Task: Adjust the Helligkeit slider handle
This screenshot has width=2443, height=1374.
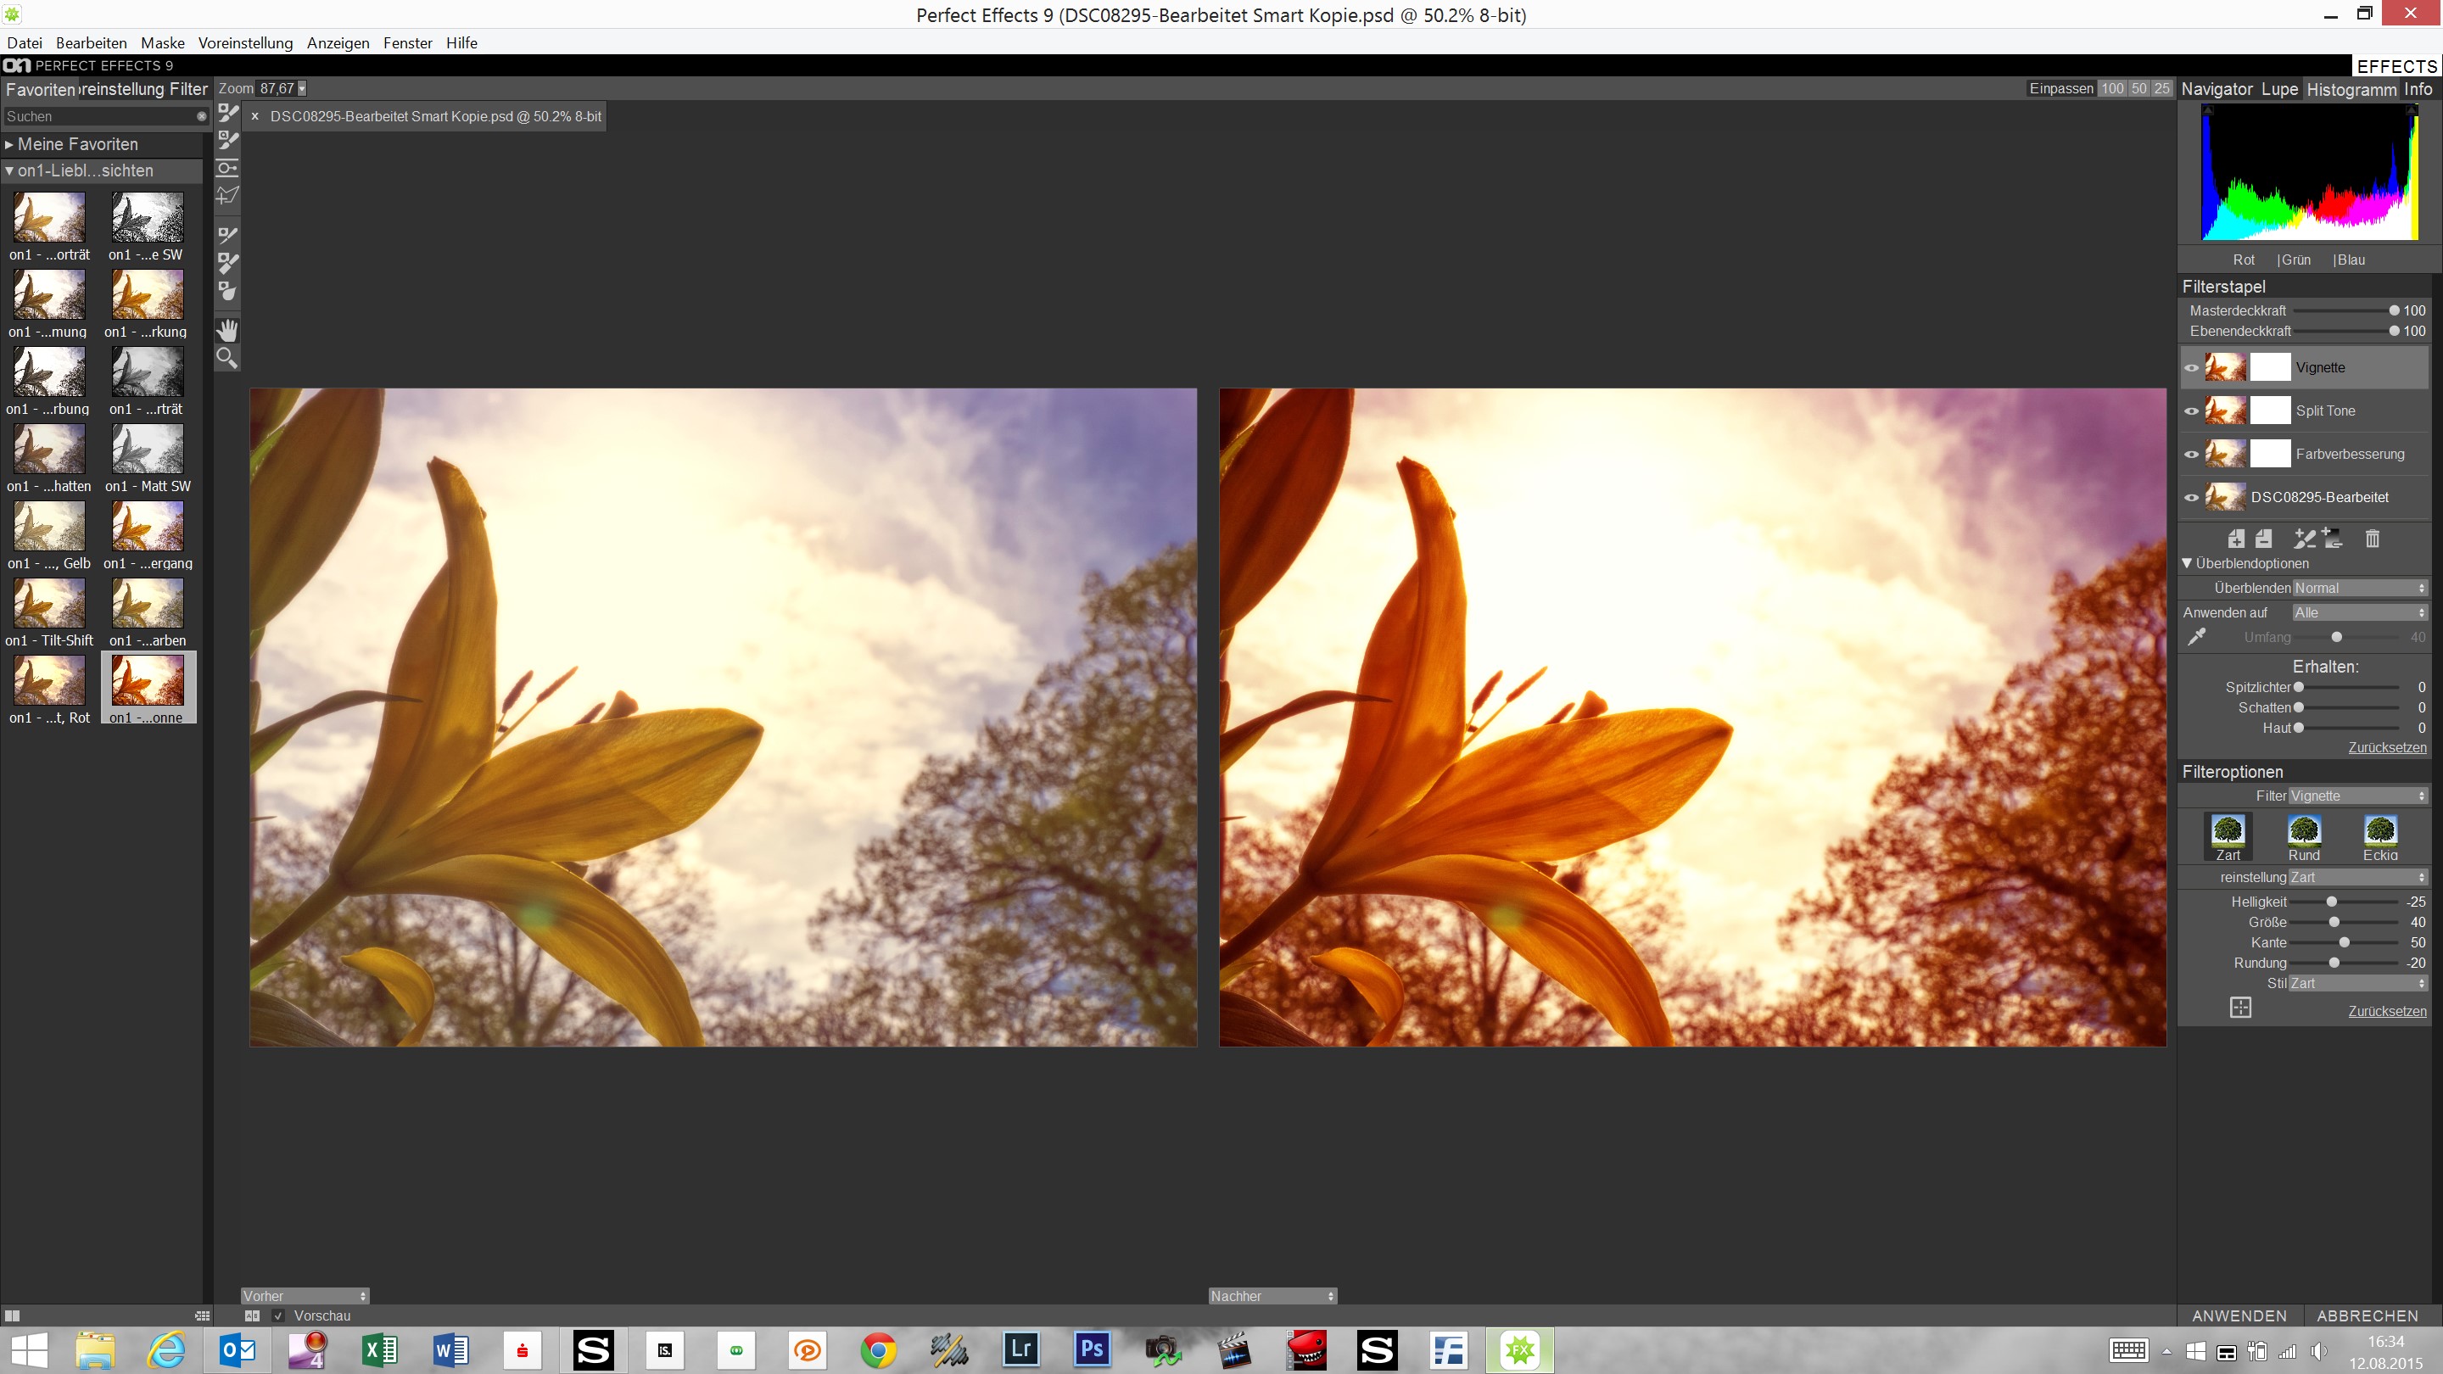Action: (x=2331, y=902)
